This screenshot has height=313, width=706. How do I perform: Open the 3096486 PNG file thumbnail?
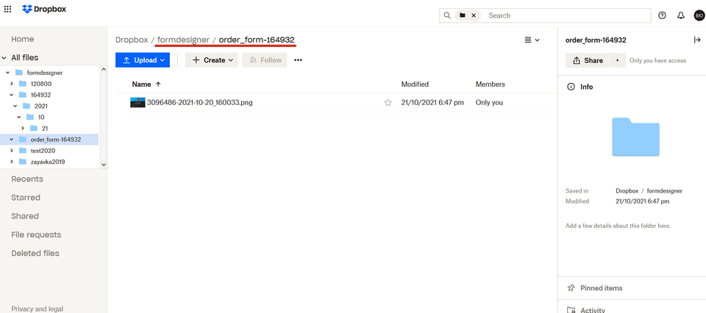pyautogui.click(x=138, y=103)
